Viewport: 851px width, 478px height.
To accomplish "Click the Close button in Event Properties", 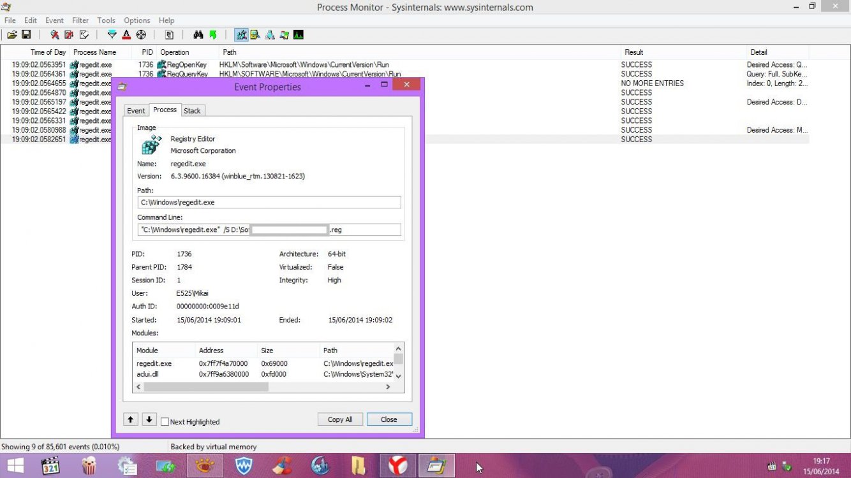I will coord(389,419).
